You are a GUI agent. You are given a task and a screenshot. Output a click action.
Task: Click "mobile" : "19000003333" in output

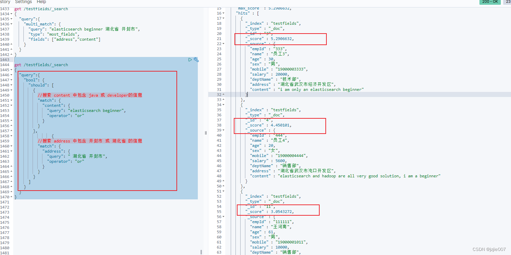279,69
